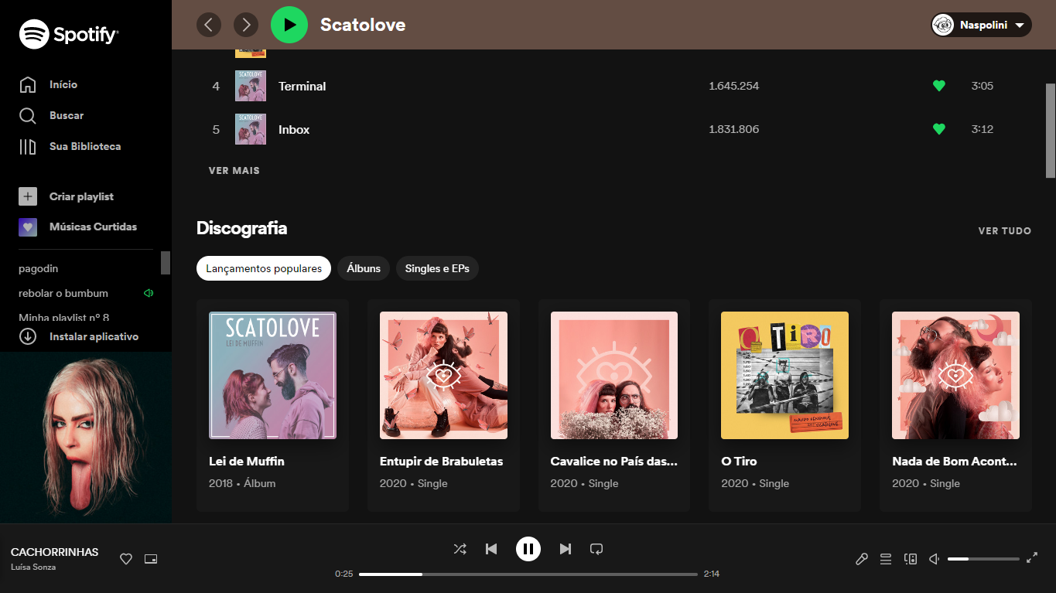Open Músicas Curtidas heart icon
This screenshot has width=1056, height=593.
[x=28, y=227]
